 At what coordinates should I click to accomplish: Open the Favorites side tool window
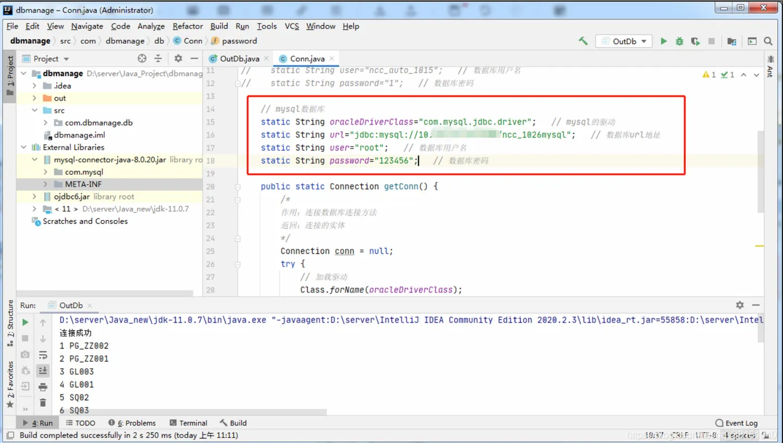[x=10, y=384]
